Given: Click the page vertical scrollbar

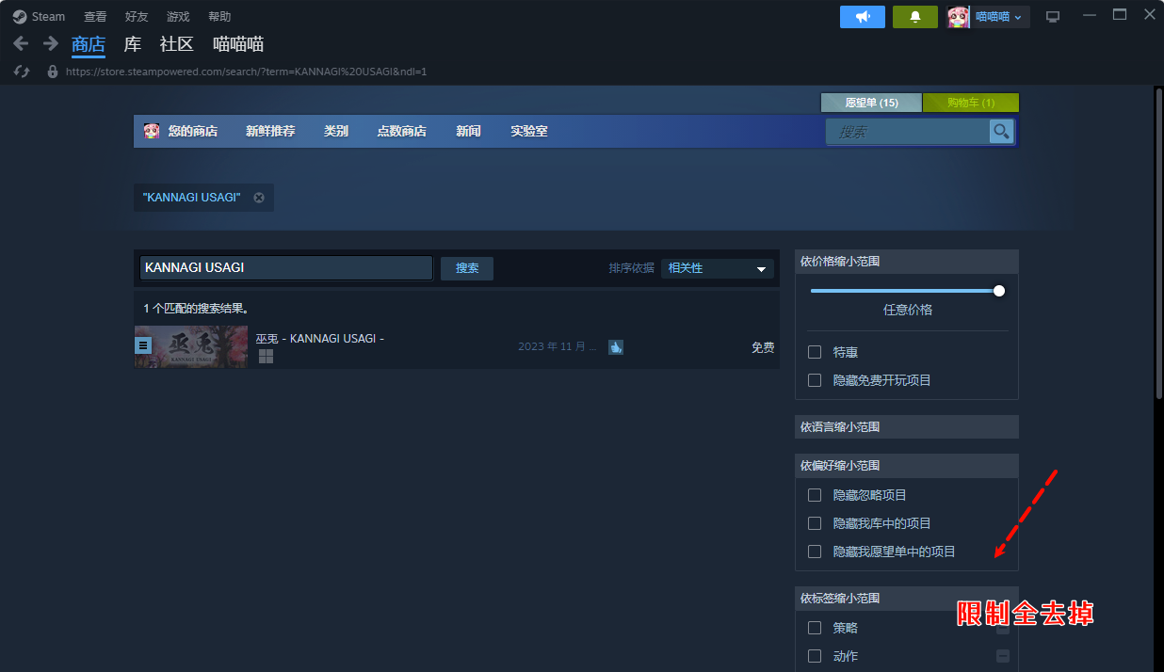Looking at the screenshot, I should 1158,245.
